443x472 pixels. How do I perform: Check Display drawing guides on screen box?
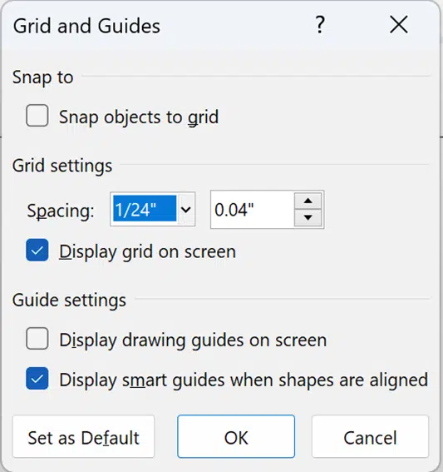37,338
